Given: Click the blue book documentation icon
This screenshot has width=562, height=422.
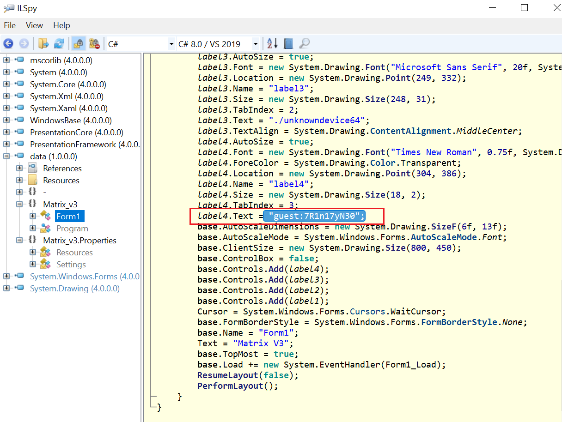Looking at the screenshot, I should click(288, 44).
